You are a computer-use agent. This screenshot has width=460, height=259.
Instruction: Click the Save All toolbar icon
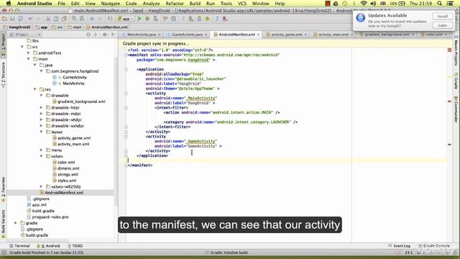pos(12,19)
